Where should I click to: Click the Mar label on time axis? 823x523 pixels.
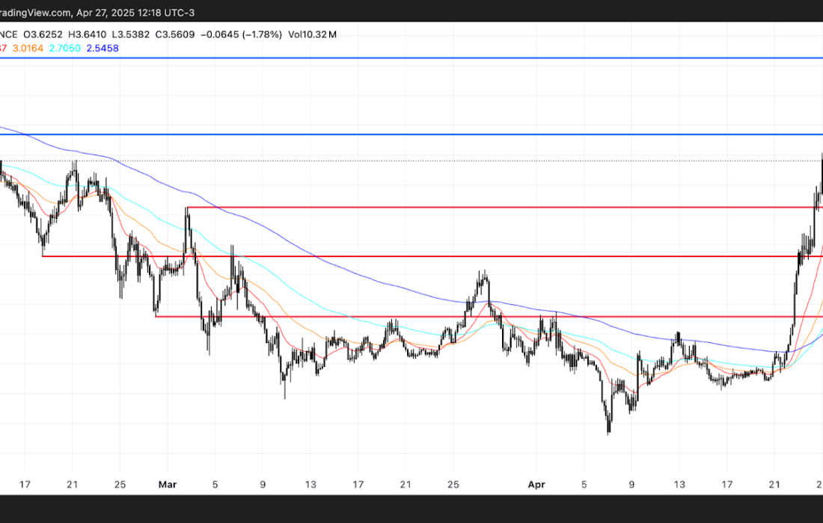point(168,484)
